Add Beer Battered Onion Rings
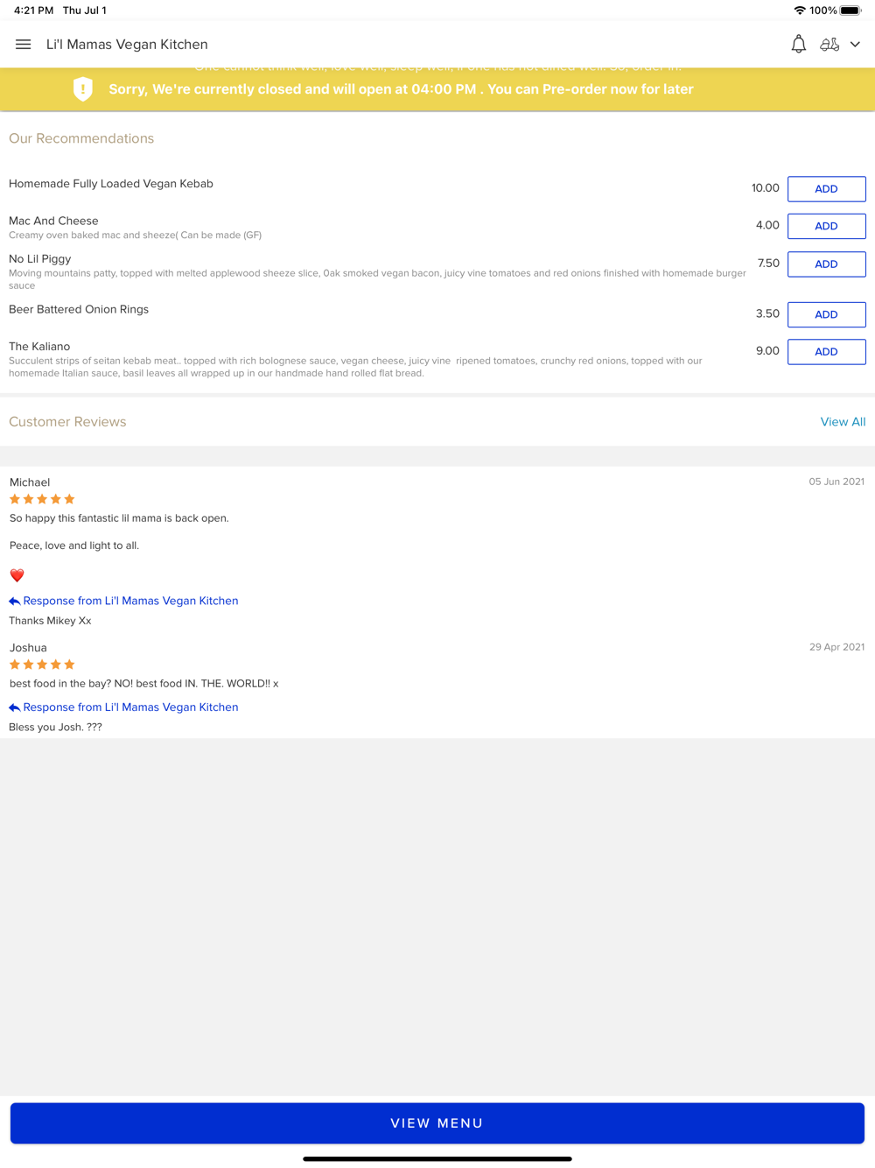The image size is (875, 1168). (x=826, y=314)
